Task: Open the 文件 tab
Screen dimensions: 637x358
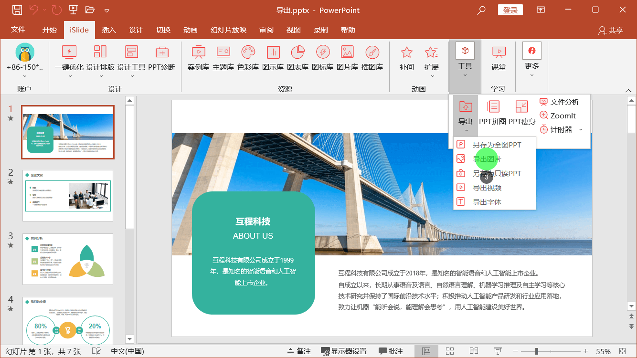Action: 18,30
